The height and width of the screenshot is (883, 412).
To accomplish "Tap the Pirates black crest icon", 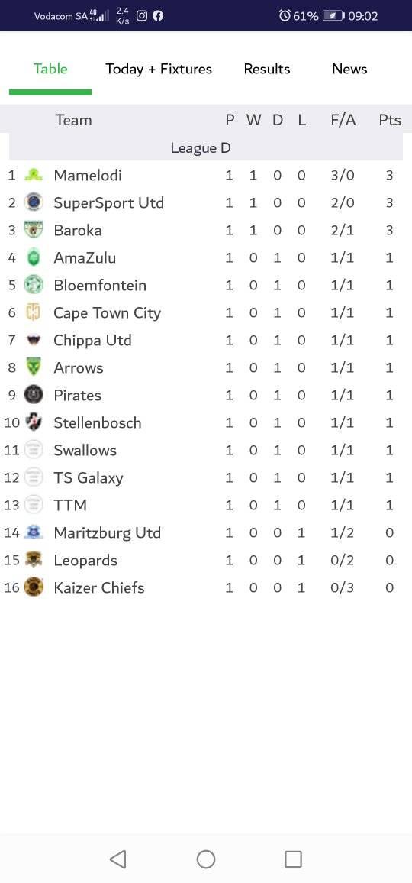I will point(34,395).
